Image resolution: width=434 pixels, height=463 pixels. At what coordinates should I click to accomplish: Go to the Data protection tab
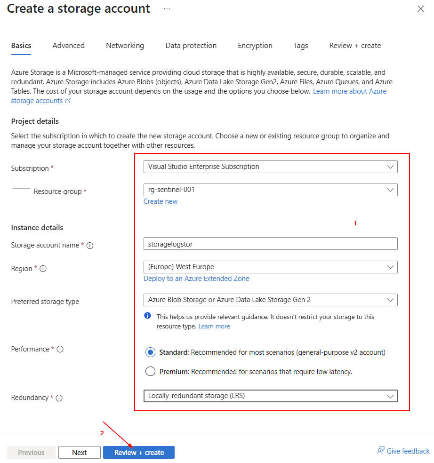click(x=191, y=46)
